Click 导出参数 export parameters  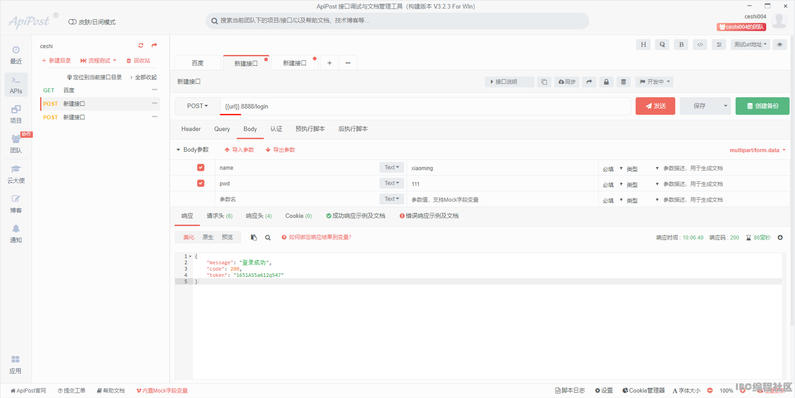pos(280,150)
